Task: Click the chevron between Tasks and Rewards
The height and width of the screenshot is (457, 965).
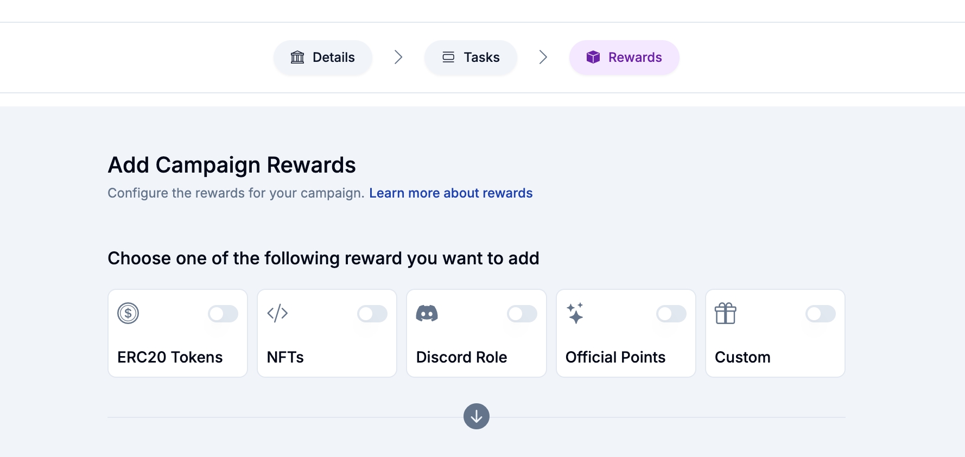Action: pyautogui.click(x=543, y=57)
